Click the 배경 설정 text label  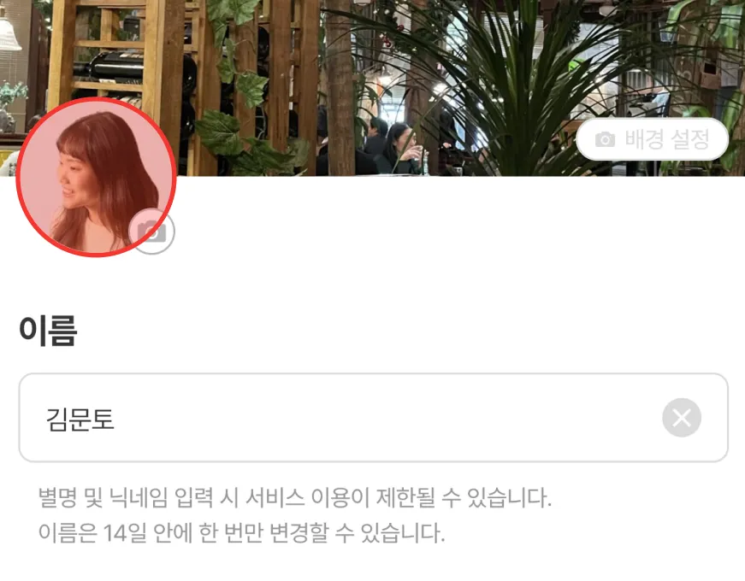tap(667, 139)
